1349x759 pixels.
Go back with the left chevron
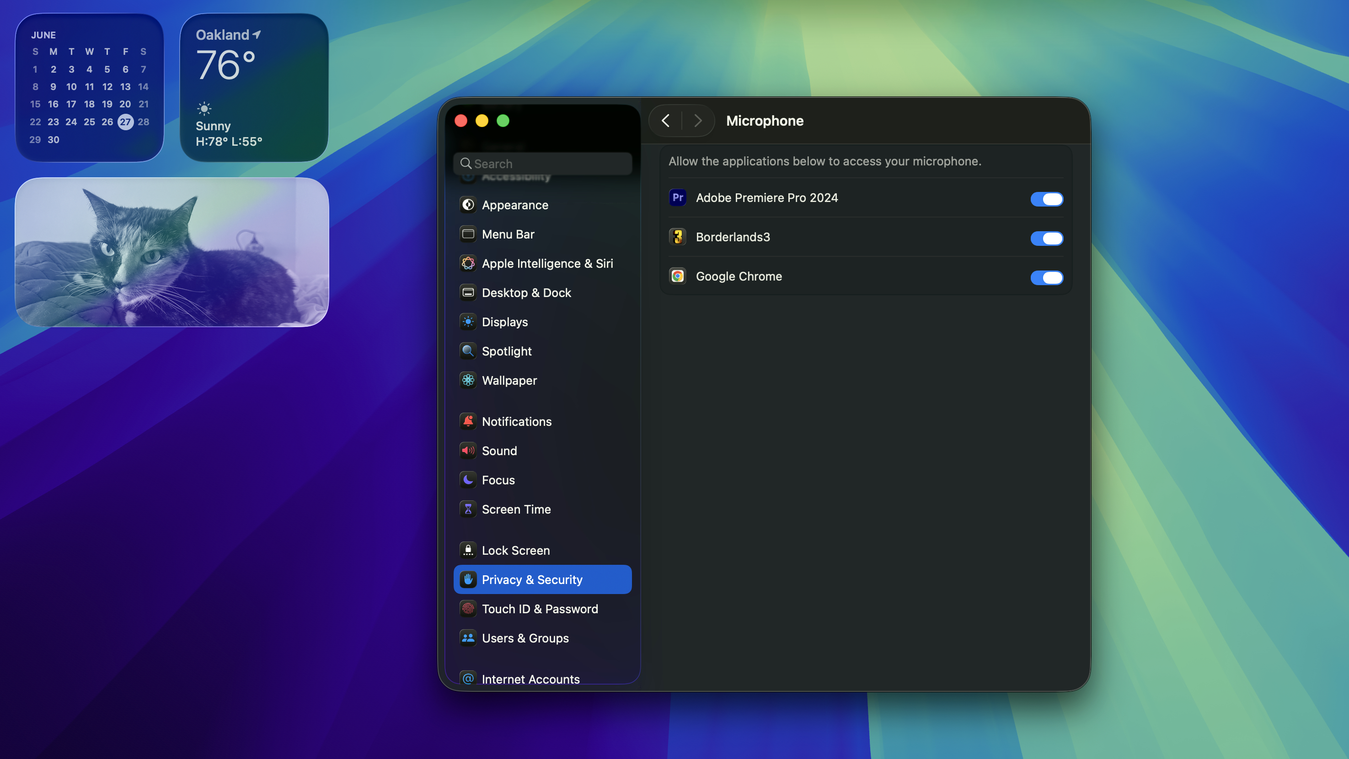point(666,121)
